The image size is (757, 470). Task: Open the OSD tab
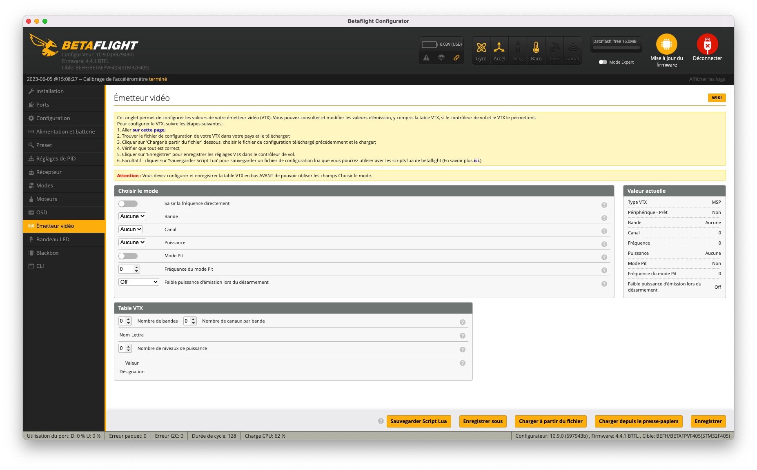[64, 212]
